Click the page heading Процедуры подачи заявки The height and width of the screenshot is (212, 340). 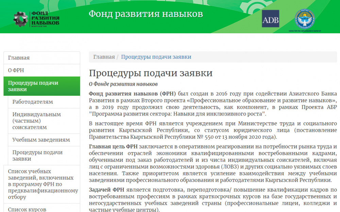[151, 73]
